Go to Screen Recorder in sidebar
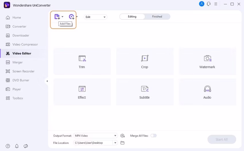The image size is (244, 151). [23, 71]
